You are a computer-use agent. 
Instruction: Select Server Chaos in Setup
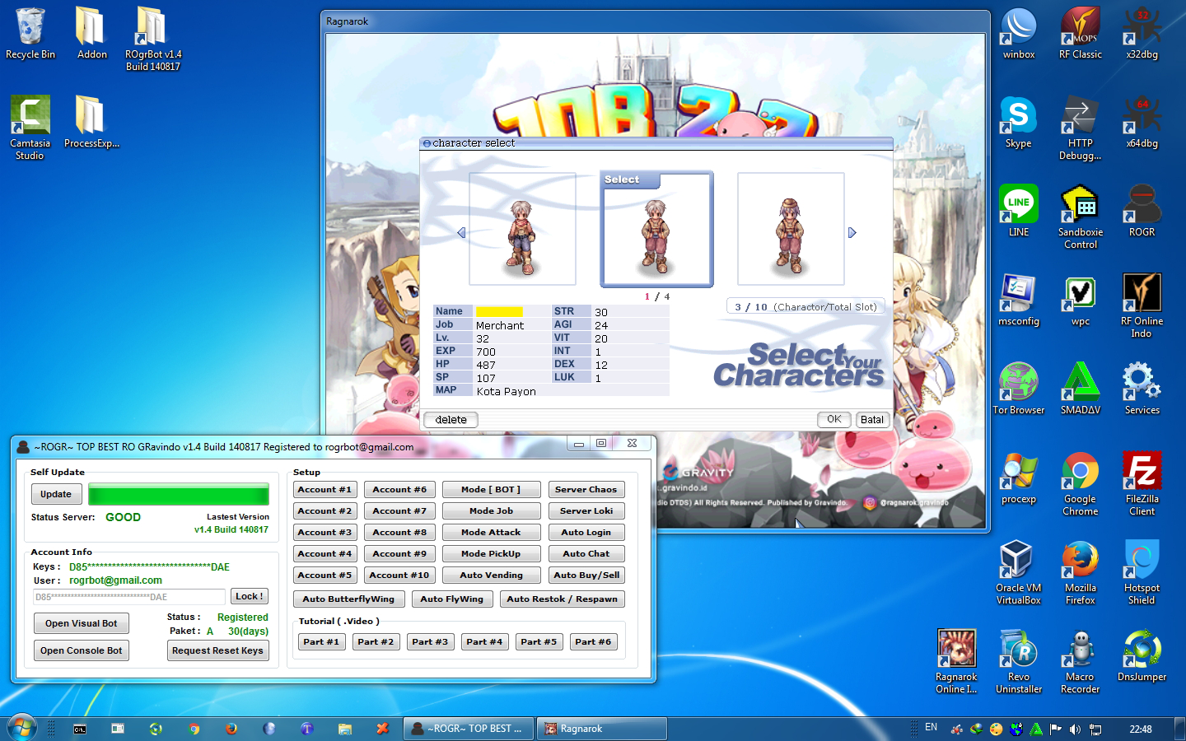point(586,489)
